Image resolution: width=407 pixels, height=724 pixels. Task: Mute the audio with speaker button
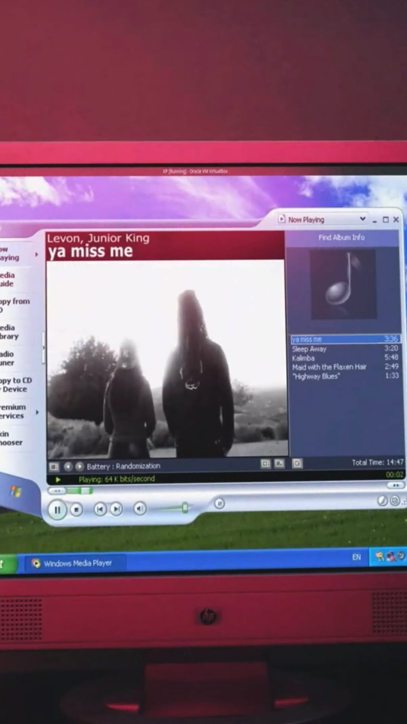tap(140, 509)
